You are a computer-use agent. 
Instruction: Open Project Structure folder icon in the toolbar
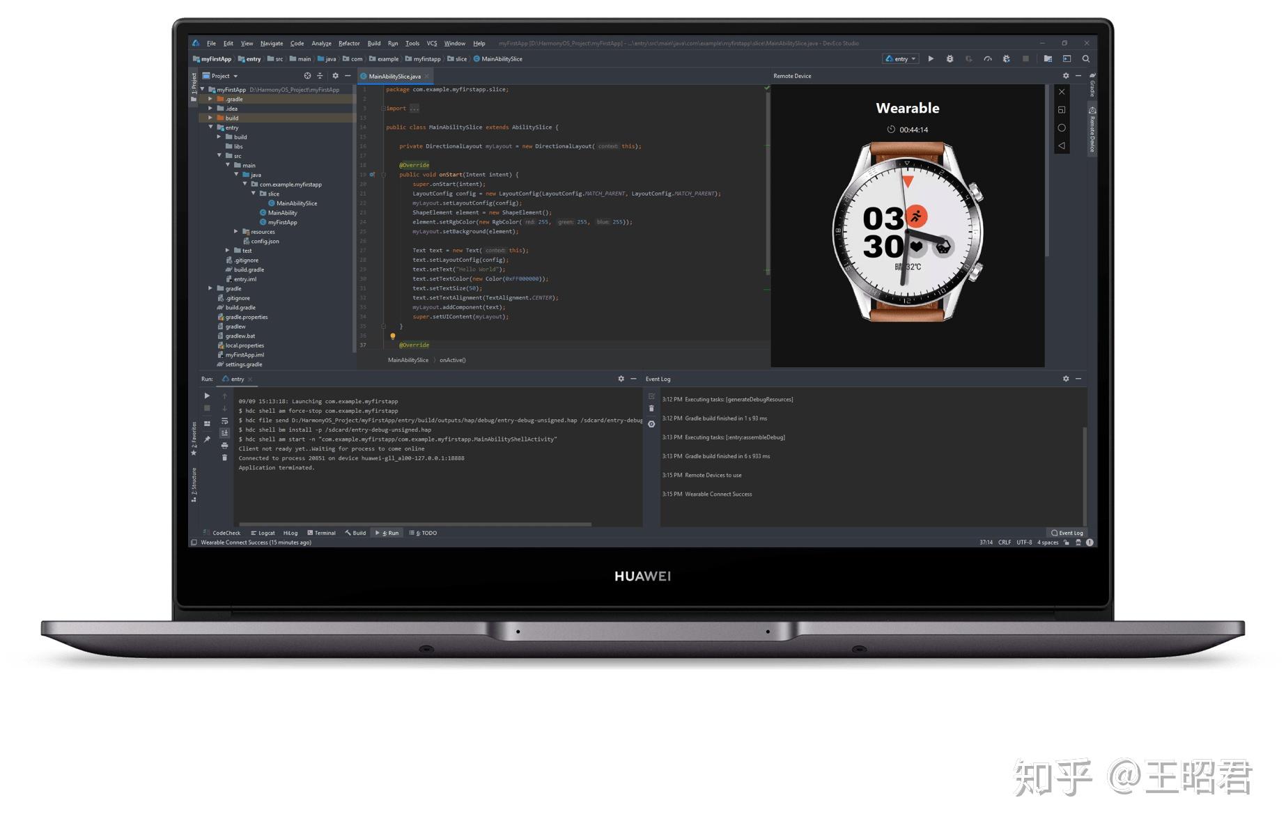tap(1048, 59)
